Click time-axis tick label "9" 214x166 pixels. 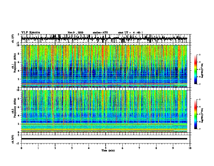click(173, 148)
